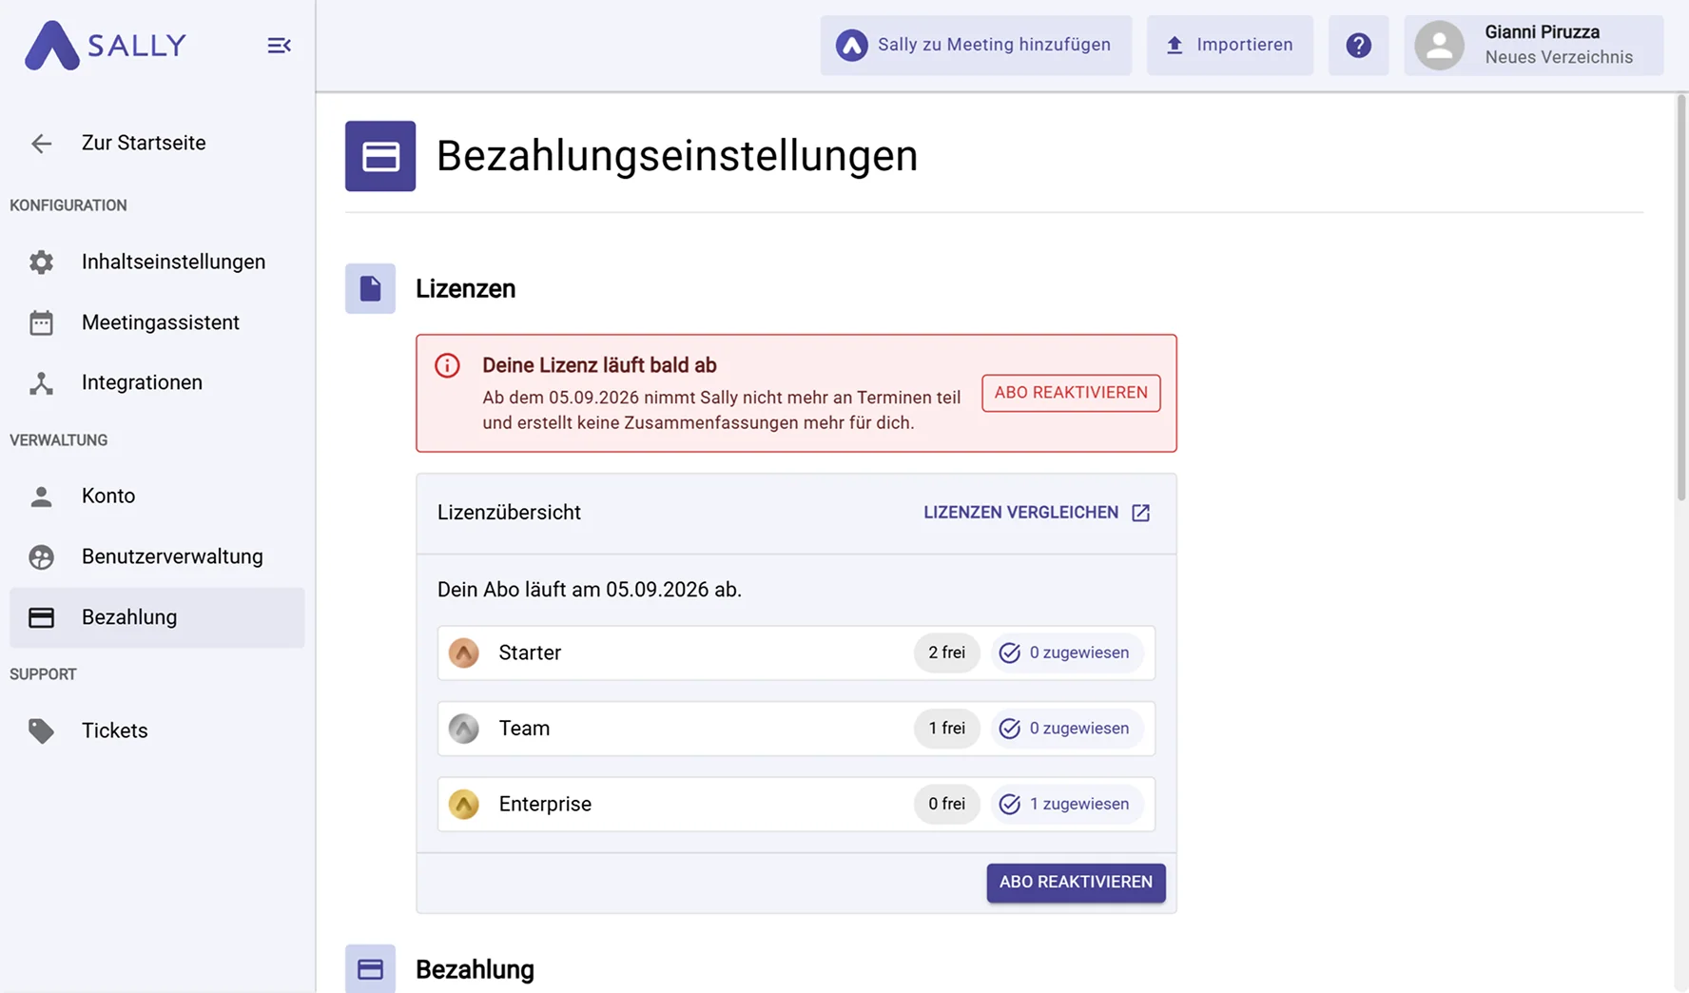Add Sally to a meeting
The image size is (1689, 993).
click(x=976, y=45)
